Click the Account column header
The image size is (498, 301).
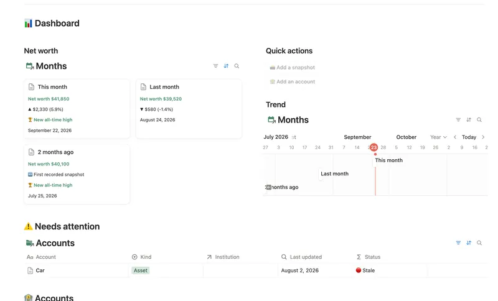point(41,257)
